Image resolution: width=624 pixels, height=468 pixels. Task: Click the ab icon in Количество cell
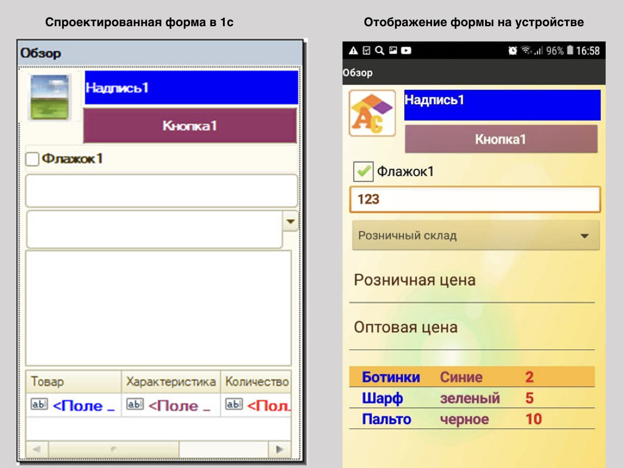pos(234,405)
